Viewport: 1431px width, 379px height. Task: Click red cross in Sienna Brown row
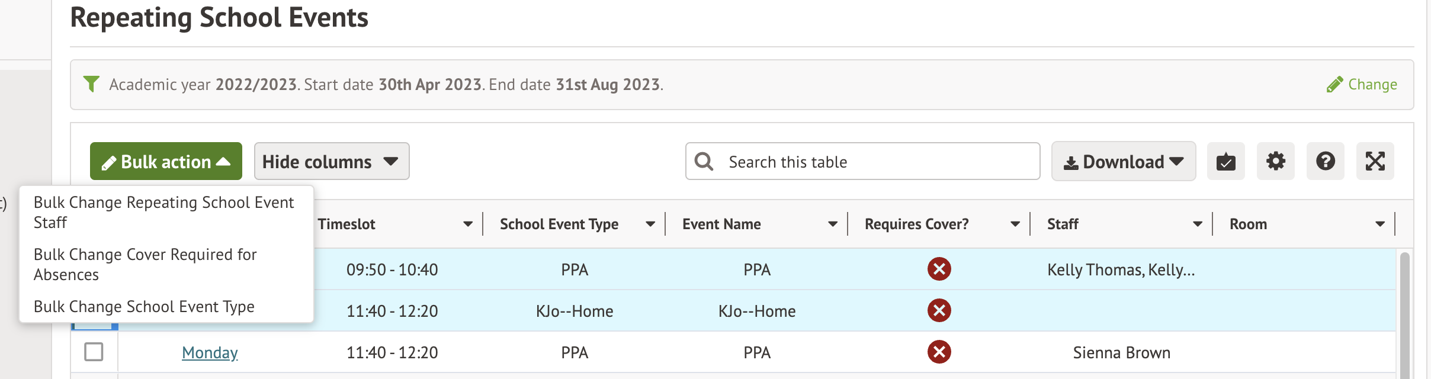click(x=939, y=352)
